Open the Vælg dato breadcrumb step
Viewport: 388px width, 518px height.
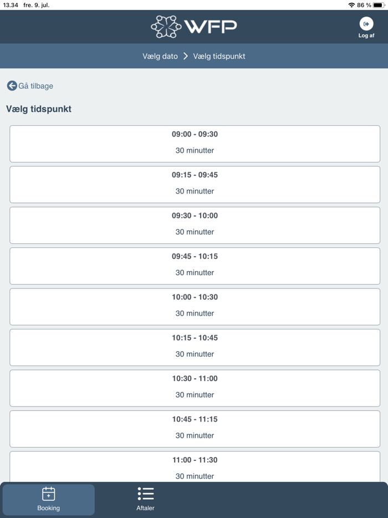click(x=160, y=56)
